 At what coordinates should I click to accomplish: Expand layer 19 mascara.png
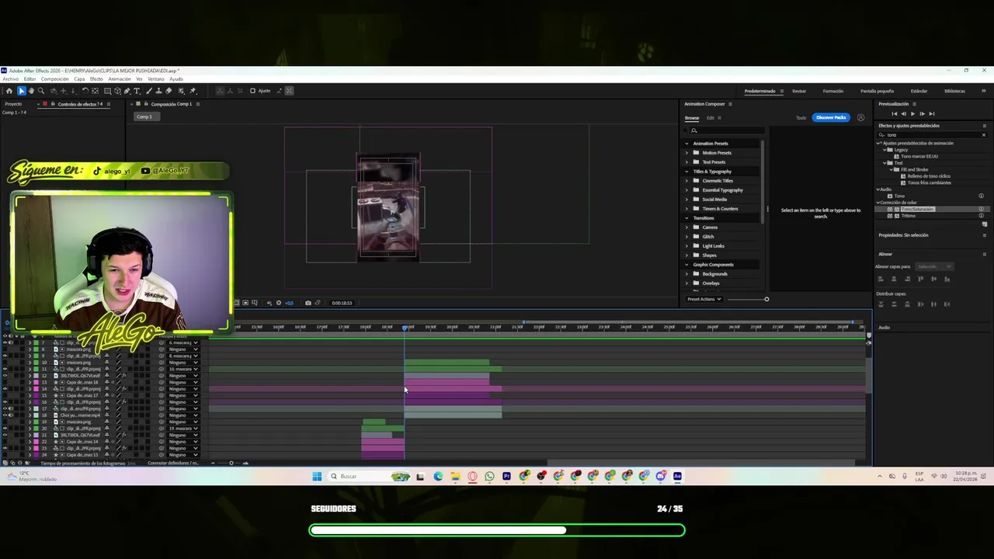(x=30, y=422)
